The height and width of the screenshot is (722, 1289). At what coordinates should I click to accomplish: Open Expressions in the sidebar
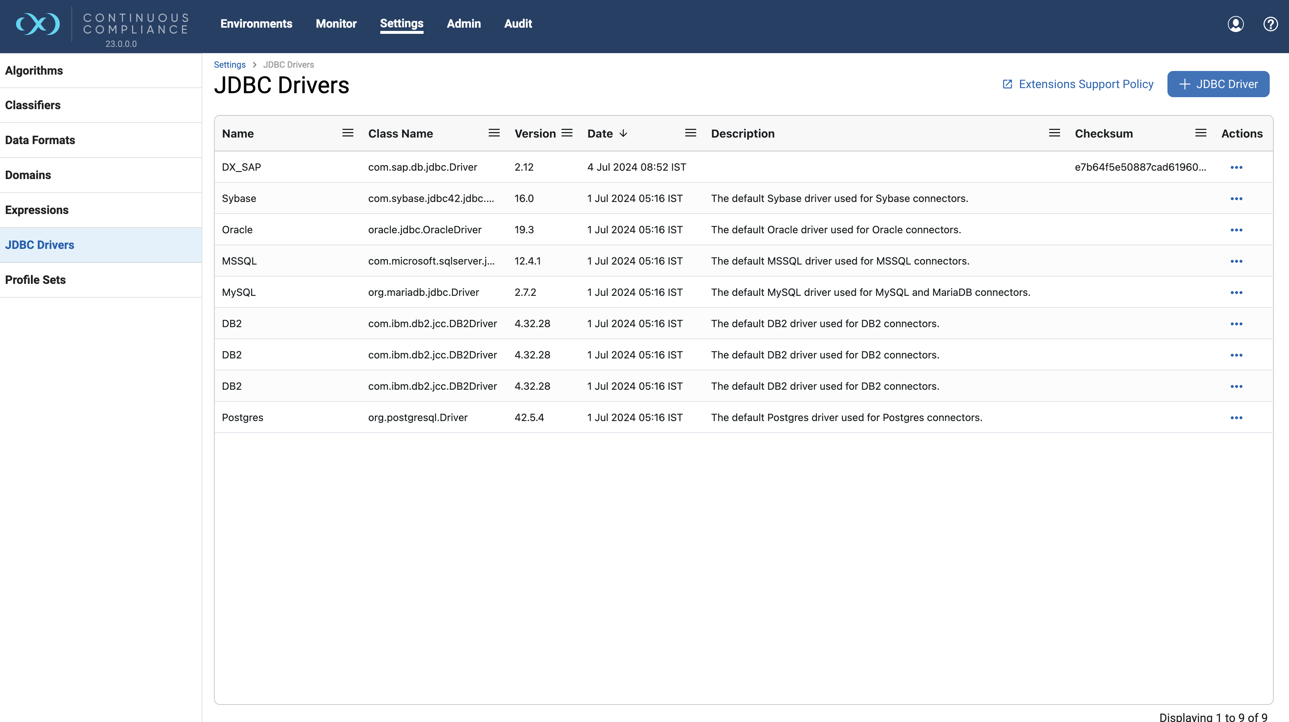pos(100,210)
